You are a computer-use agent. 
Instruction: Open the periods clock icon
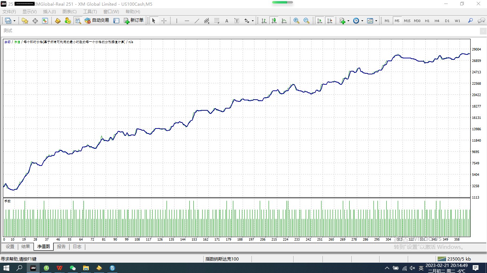(356, 21)
